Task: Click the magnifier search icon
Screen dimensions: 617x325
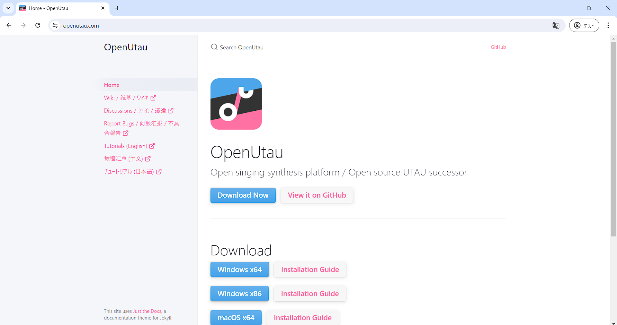Action: pyautogui.click(x=214, y=47)
